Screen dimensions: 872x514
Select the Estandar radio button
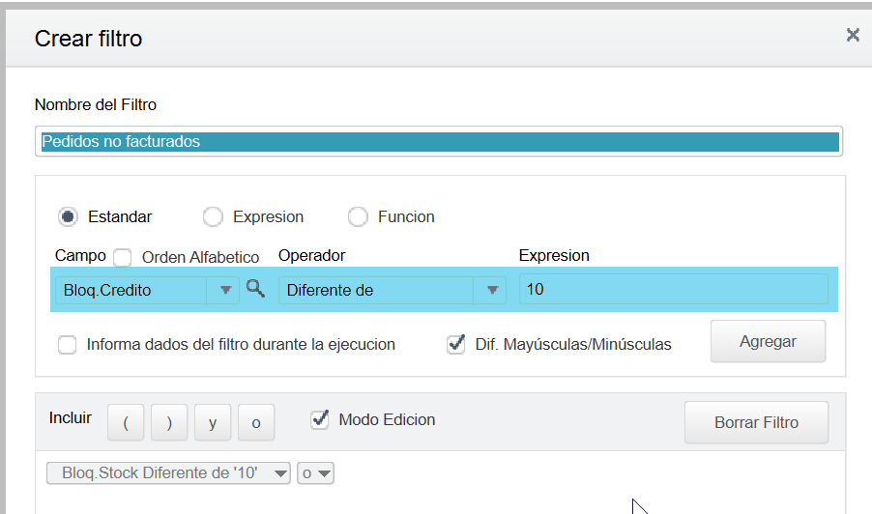tap(68, 216)
